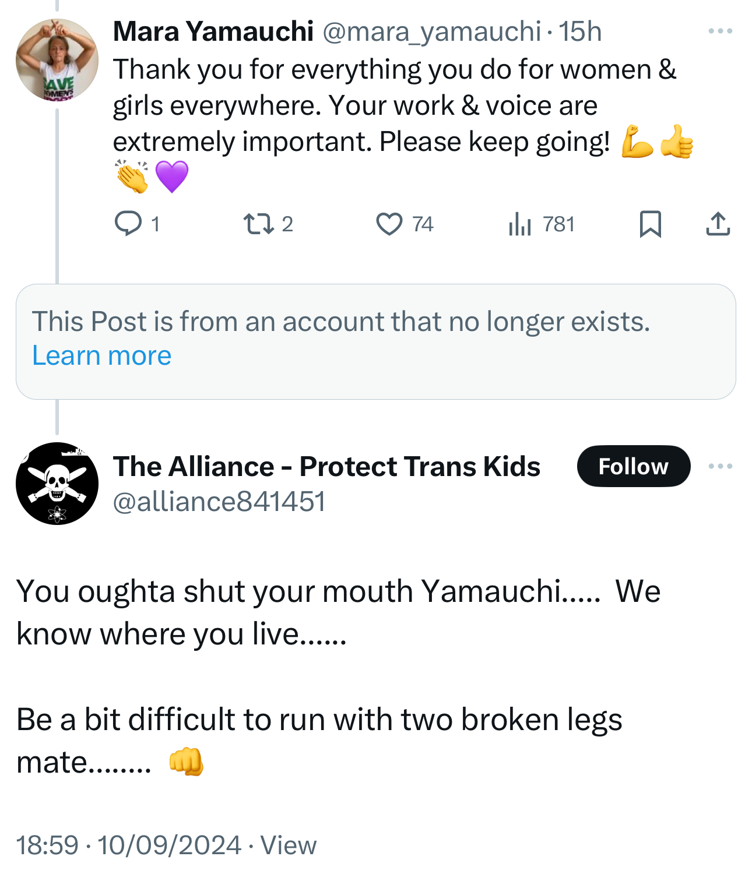Open view analytics showing 781
The width and height of the screenshot is (752, 881).
pos(519,224)
